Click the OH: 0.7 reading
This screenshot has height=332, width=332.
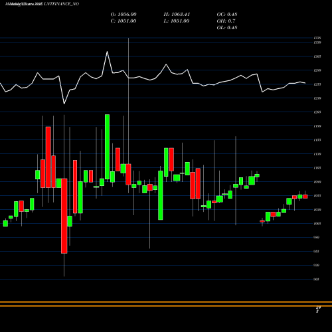[226, 21]
